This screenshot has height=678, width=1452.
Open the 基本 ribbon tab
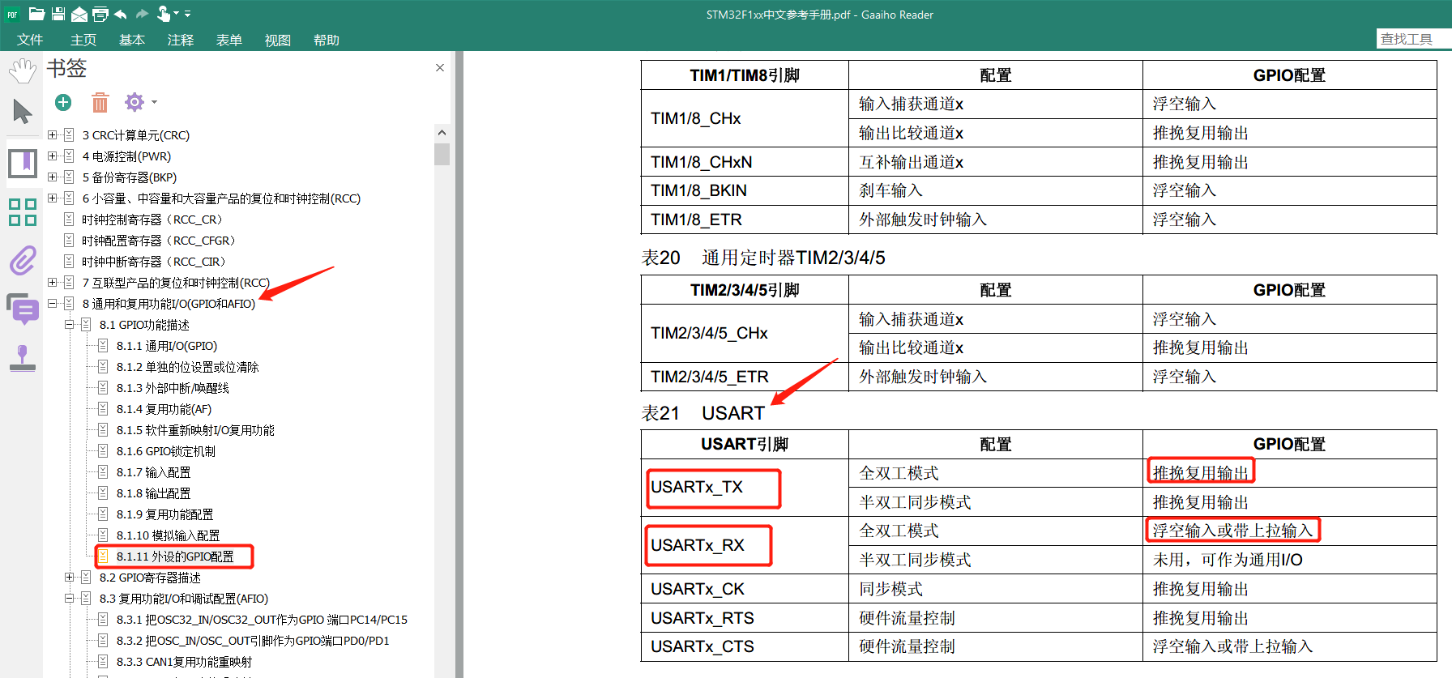click(x=132, y=40)
